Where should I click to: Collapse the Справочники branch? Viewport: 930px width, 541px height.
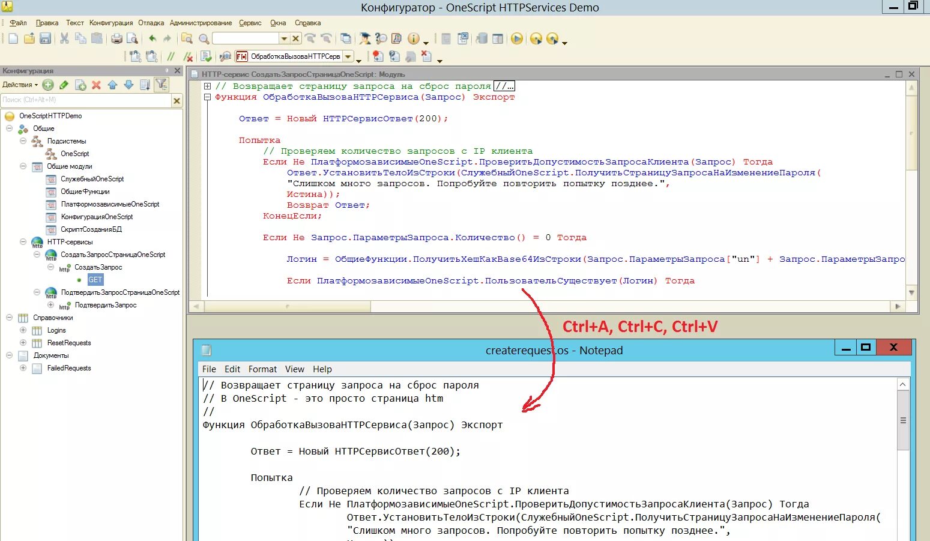(9, 318)
